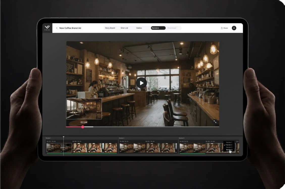Image resolution: width=285 pixels, height=189 pixels.
Task: Play the video with the center play button
Action: coord(142,83)
